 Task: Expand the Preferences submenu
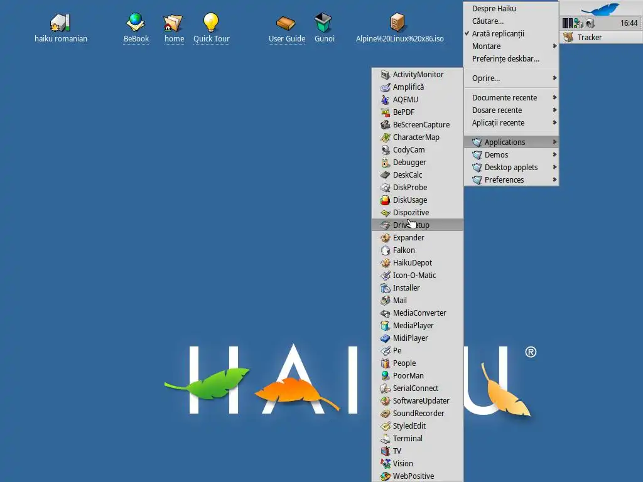coord(511,180)
